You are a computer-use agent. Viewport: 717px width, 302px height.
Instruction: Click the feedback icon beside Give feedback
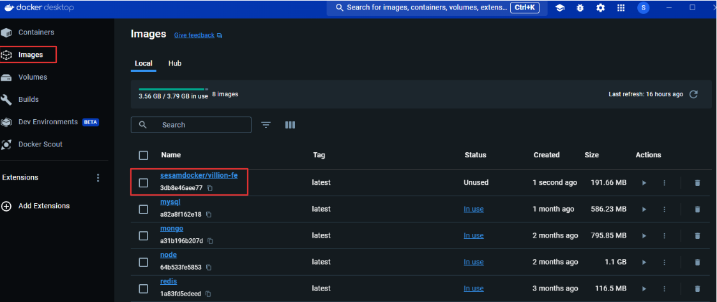(220, 35)
